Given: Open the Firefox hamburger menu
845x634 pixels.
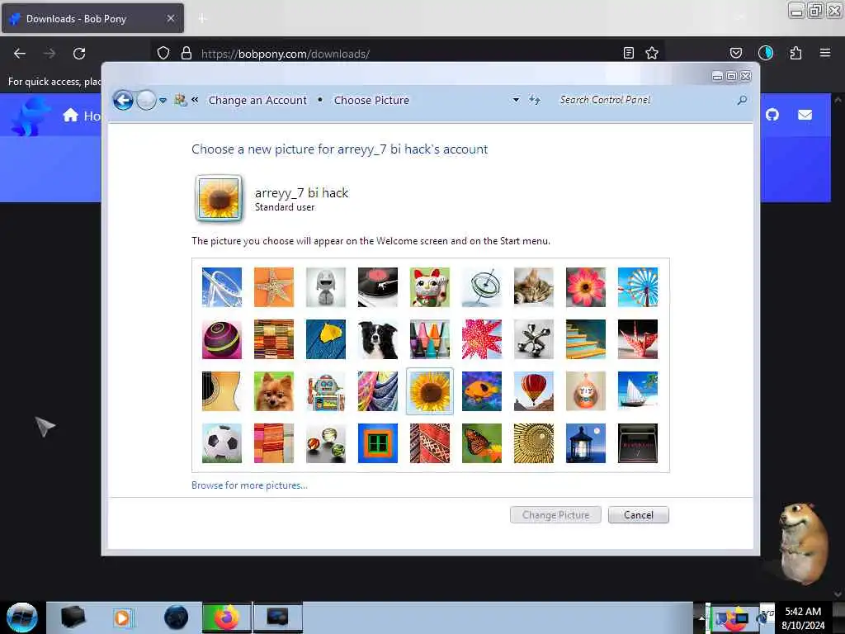Looking at the screenshot, I should coord(825,53).
